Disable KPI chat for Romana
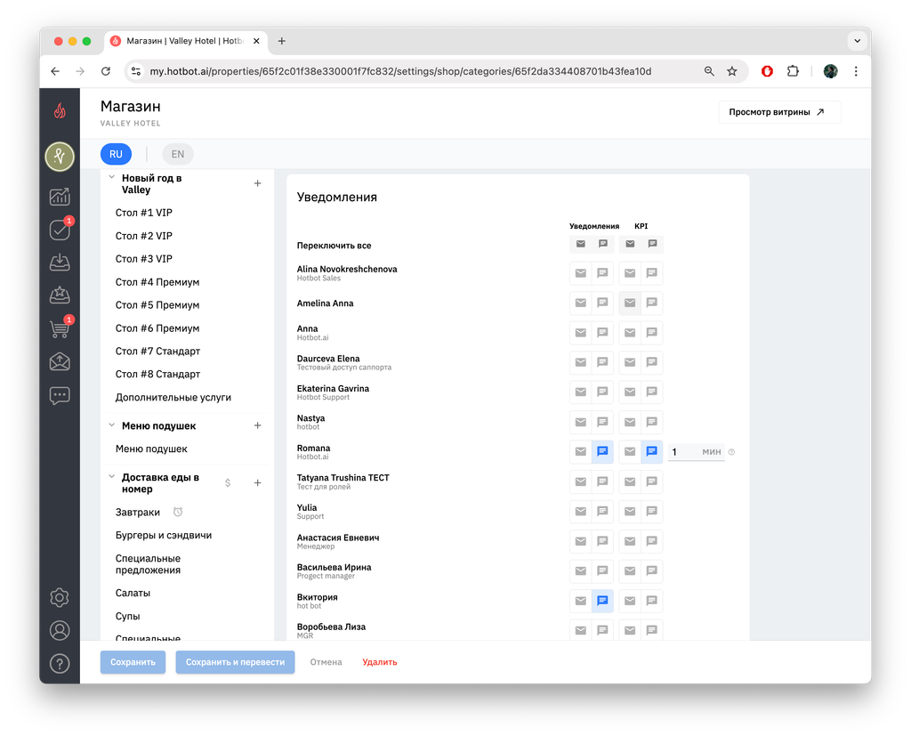The image size is (911, 736). (x=652, y=451)
